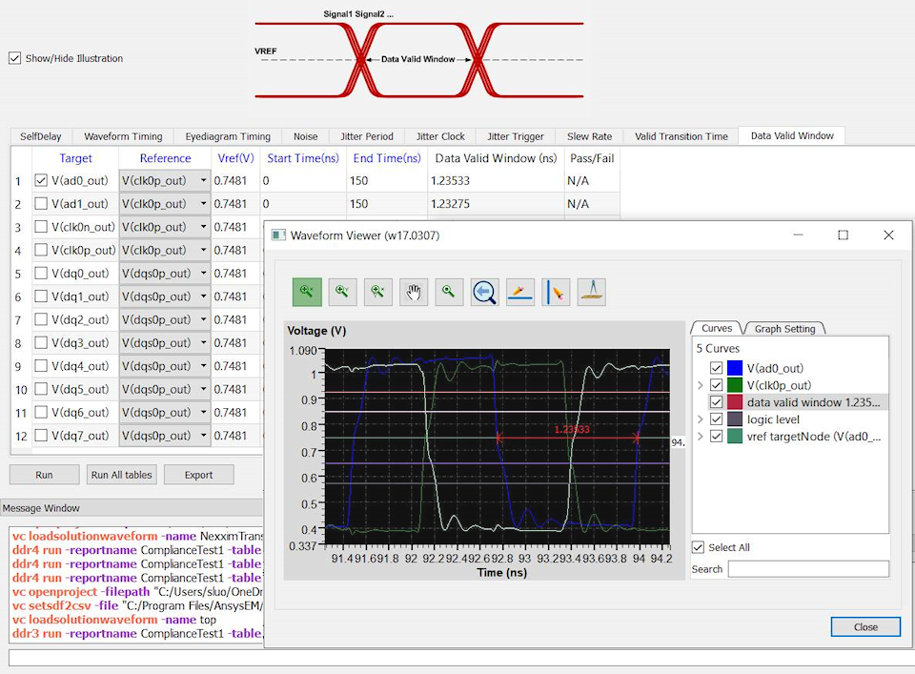The image size is (915, 674).
Task: Select the Slew Rate tab
Action: point(589,136)
